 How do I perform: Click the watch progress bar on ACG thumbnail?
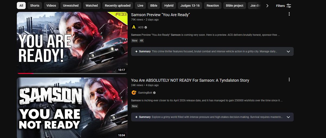click(72, 73)
